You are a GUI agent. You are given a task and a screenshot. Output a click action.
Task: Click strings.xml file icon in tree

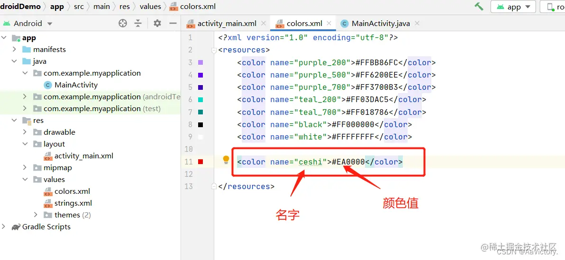(x=48, y=203)
